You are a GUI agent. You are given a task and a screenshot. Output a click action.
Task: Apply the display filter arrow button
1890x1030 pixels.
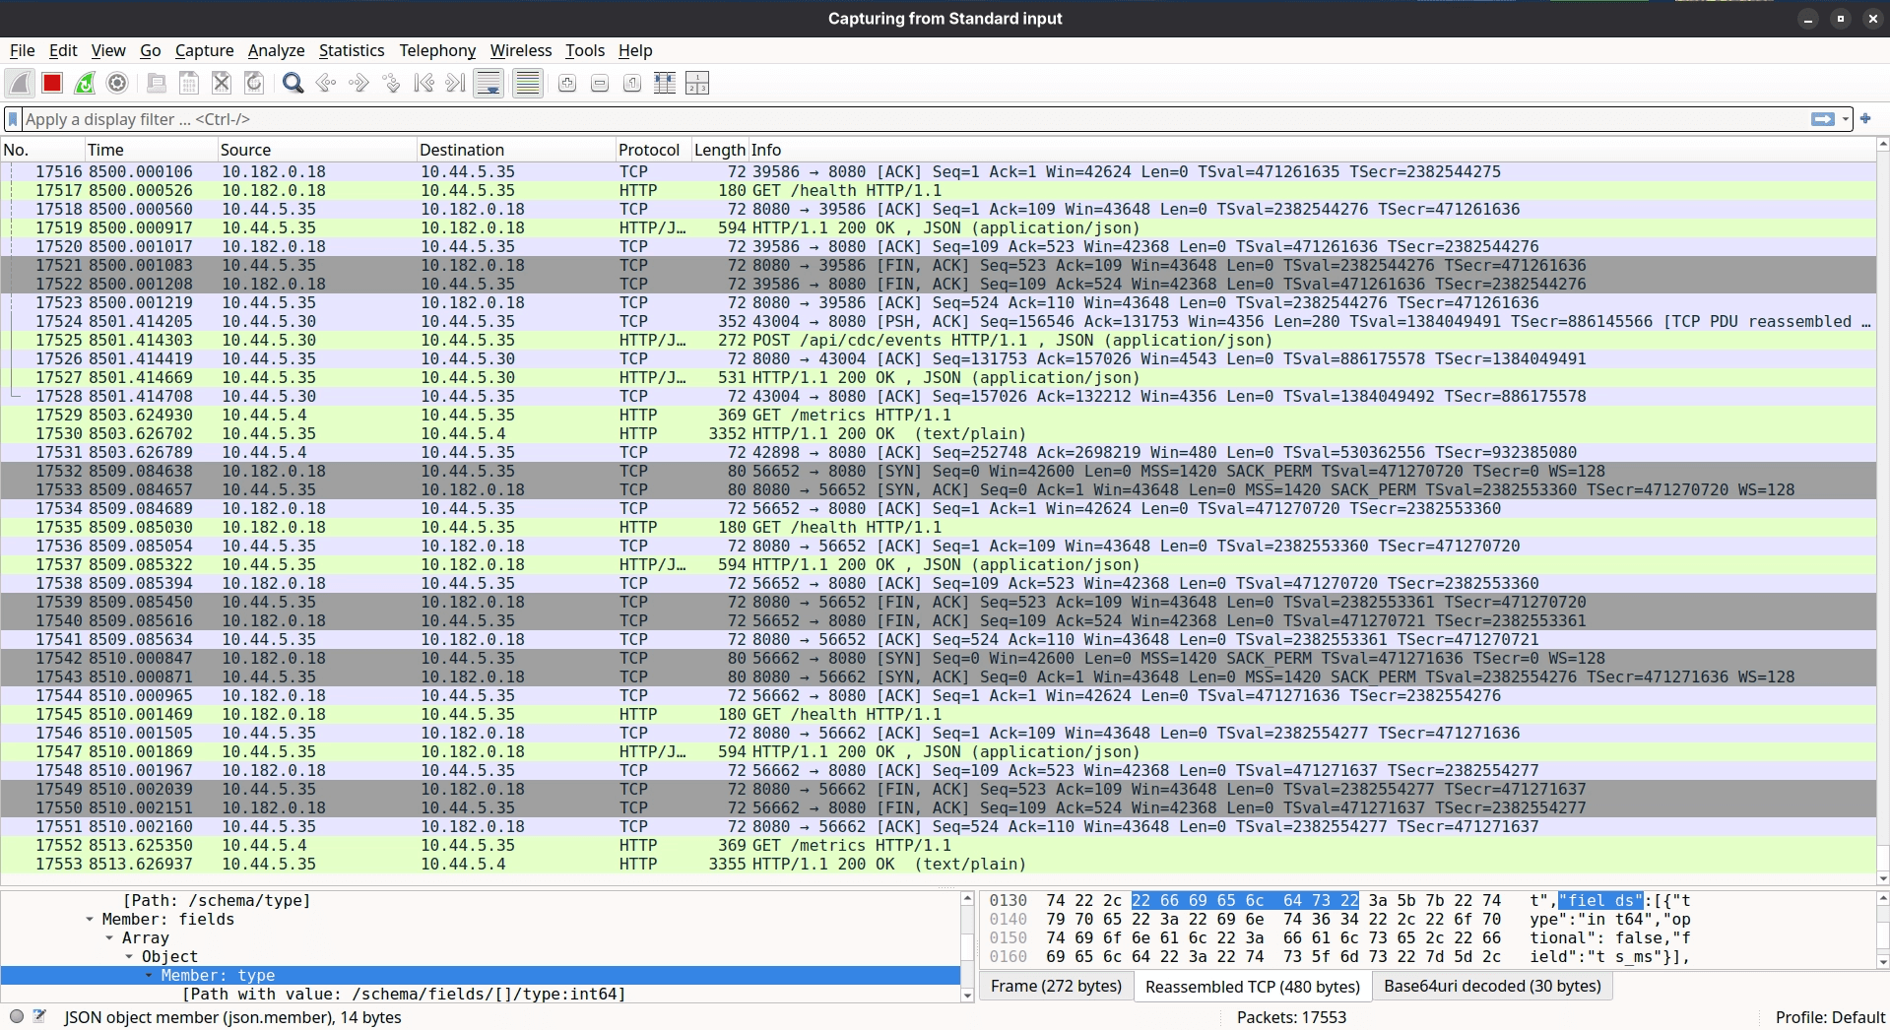click(x=1823, y=119)
